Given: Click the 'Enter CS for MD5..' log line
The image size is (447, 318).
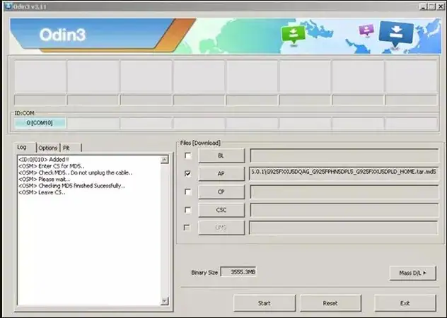Looking at the screenshot, I should pyautogui.click(x=52, y=166).
